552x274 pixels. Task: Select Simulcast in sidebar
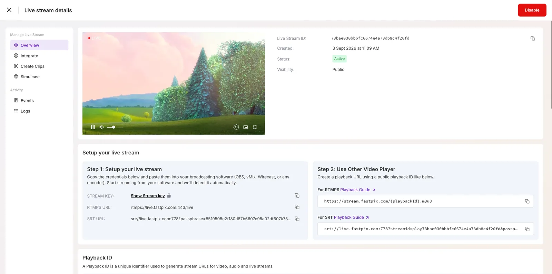(39, 77)
